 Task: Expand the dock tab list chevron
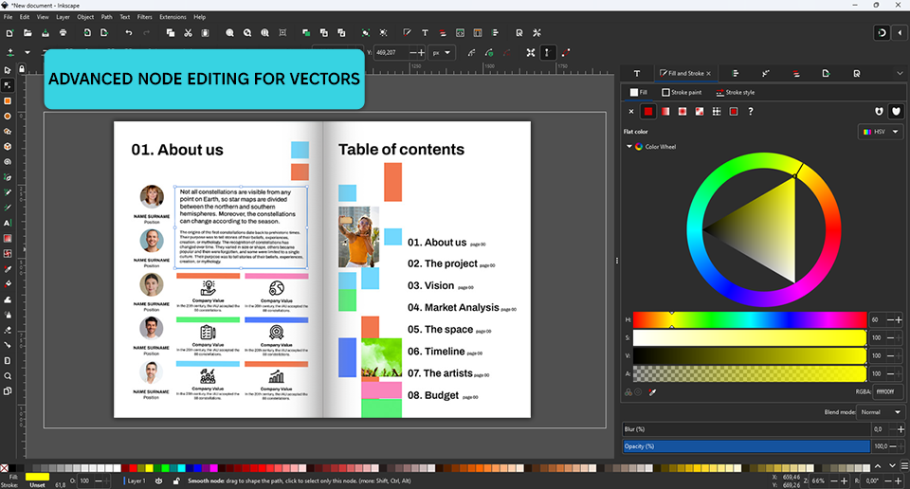click(x=901, y=74)
